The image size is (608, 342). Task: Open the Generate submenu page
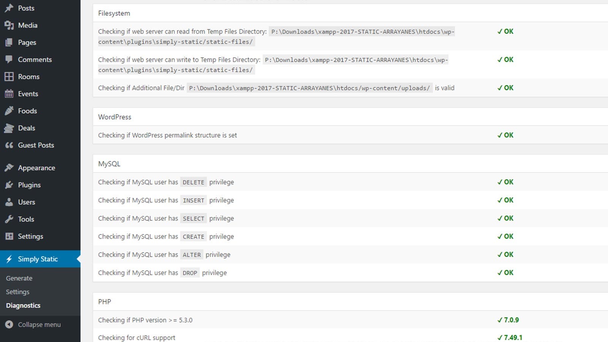coord(19,278)
